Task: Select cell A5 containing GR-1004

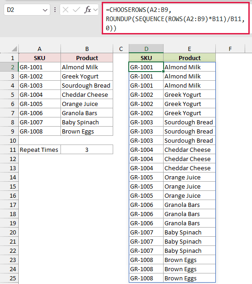Action: (39, 95)
